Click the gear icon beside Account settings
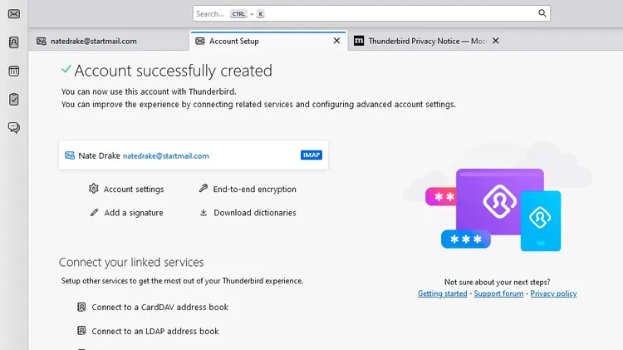 point(93,189)
